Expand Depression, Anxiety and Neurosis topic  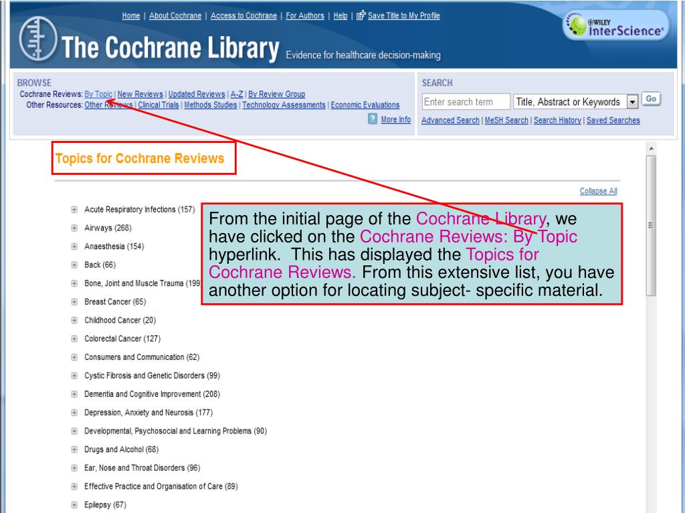point(74,412)
